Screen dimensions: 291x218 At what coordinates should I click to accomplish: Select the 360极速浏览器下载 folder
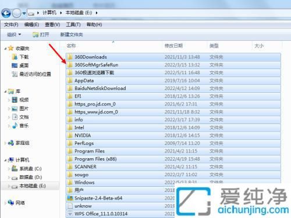coord(173,72)
